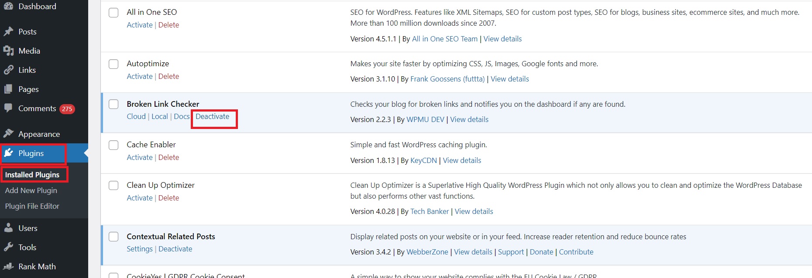The width and height of the screenshot is (812, 278).
Task: Click the Dashboard gauge icon
Action: (x=8, y=6)
